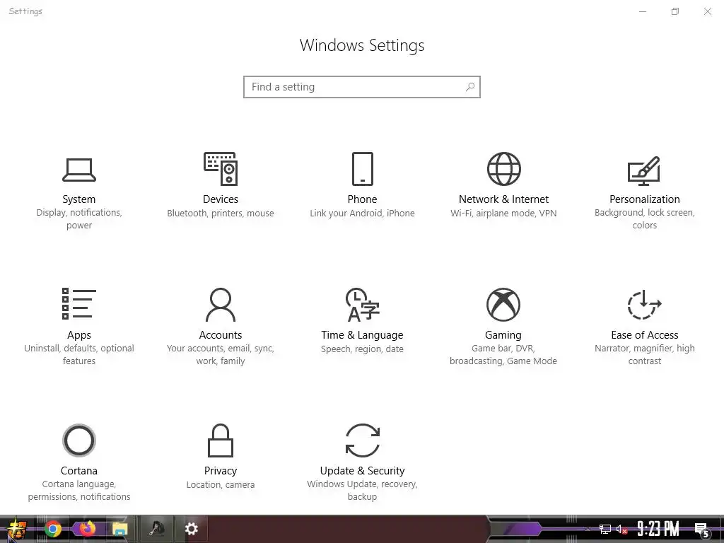Open the Cortana circle icon

(79, 440)
